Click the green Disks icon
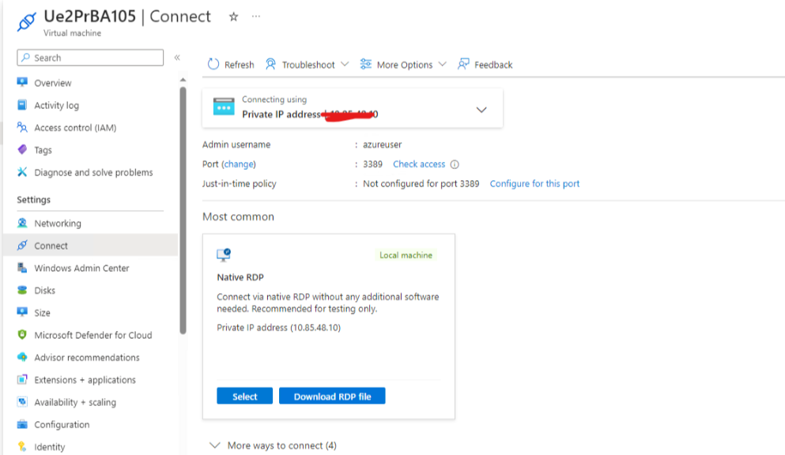The height and width of the screenshot is (455, 785). coord(22,290)
